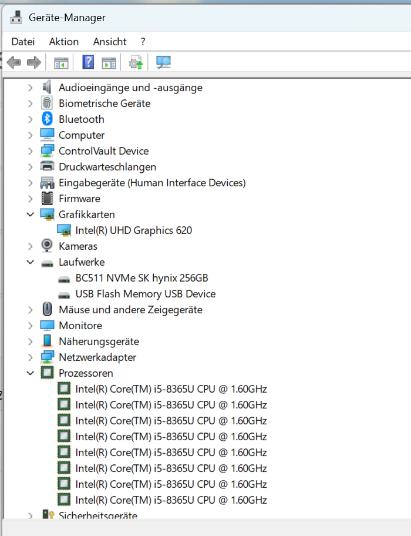Select the Kameras label
The image size is (411, 536).
point(78,246)
